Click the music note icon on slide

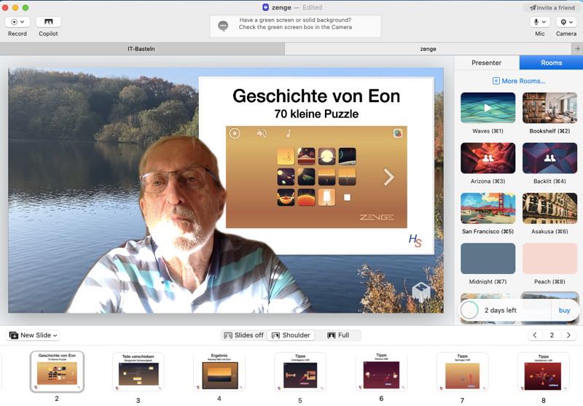[x=289, y=133]
